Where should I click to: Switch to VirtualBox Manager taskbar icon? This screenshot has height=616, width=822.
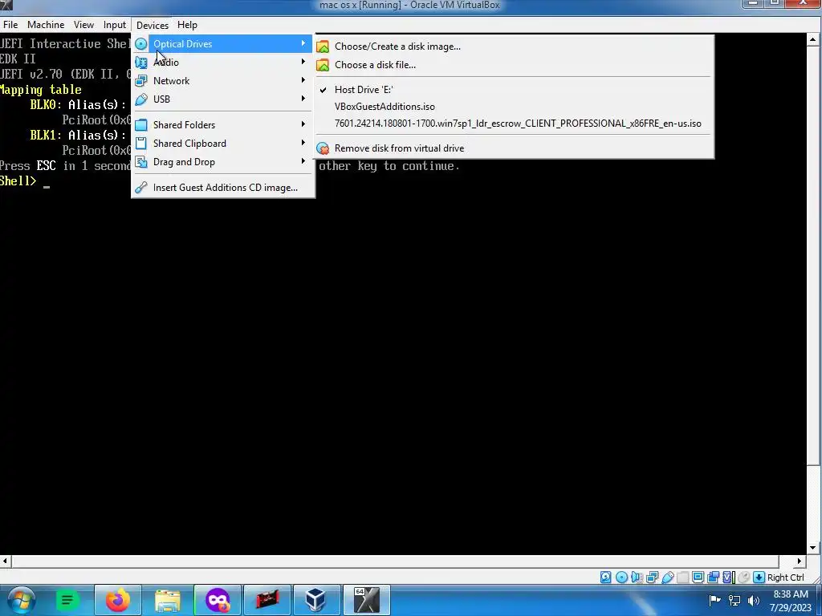[x=316, y=600]
